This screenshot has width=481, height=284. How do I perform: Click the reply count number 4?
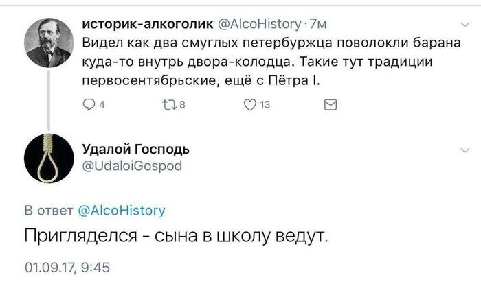pyautogui.click(x=102, y=105)
